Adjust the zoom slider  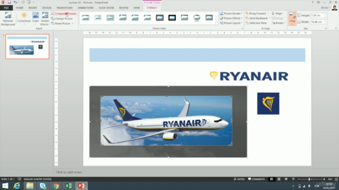point(309,179)
